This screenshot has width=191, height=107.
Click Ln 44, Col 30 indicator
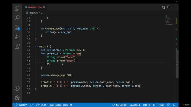[x=119, y=105]
